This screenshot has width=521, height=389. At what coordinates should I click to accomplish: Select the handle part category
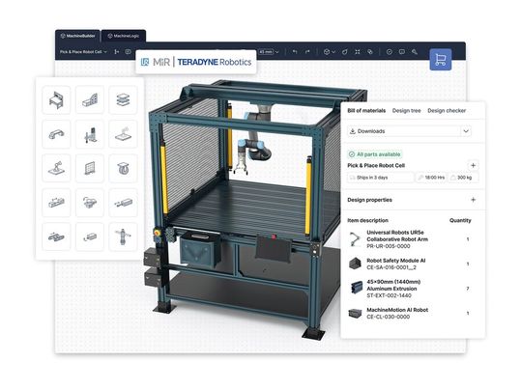click(x=56, y=134)
